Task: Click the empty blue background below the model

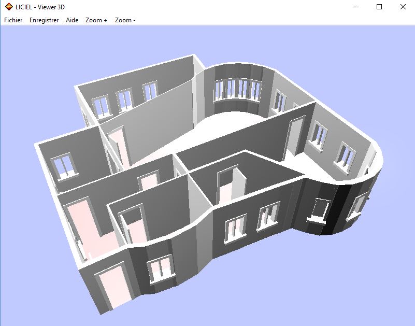Action: pyautogui.click(x=285, y=290)
